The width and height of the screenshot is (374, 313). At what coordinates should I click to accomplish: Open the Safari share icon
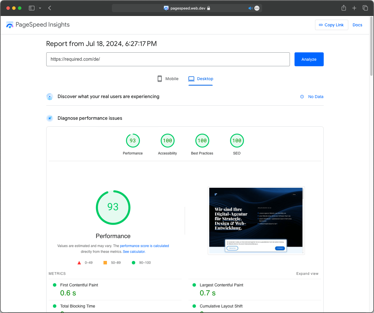344,8
